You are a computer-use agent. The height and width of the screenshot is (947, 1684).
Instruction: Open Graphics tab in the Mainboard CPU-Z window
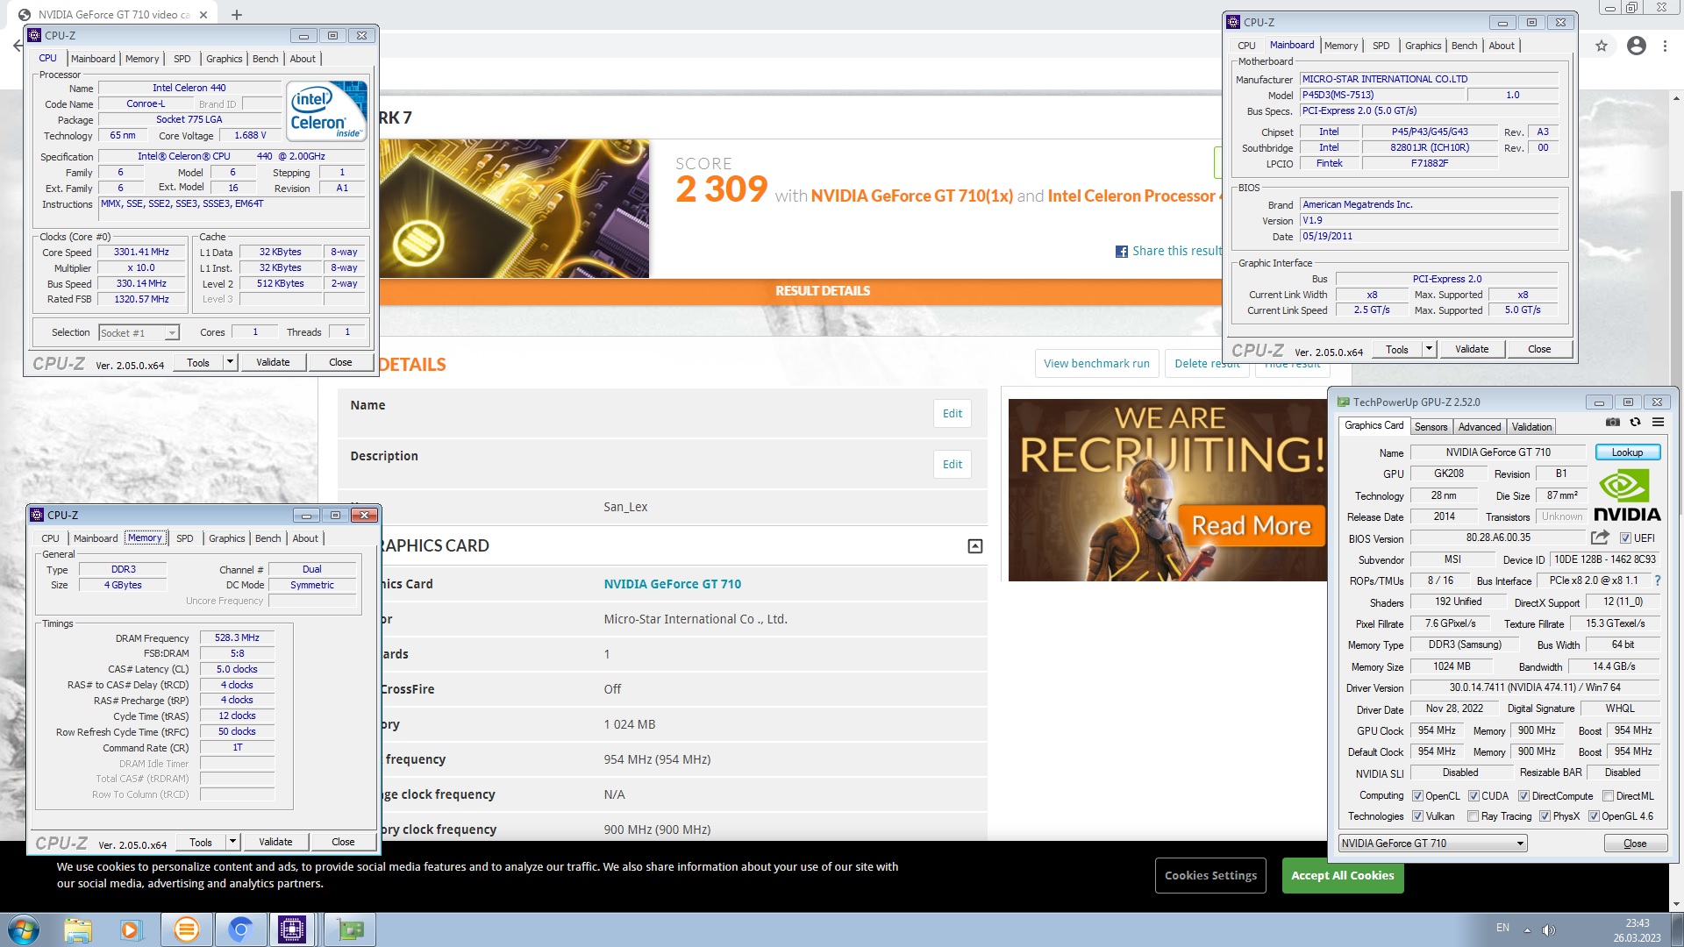(x=1423, y=46)
